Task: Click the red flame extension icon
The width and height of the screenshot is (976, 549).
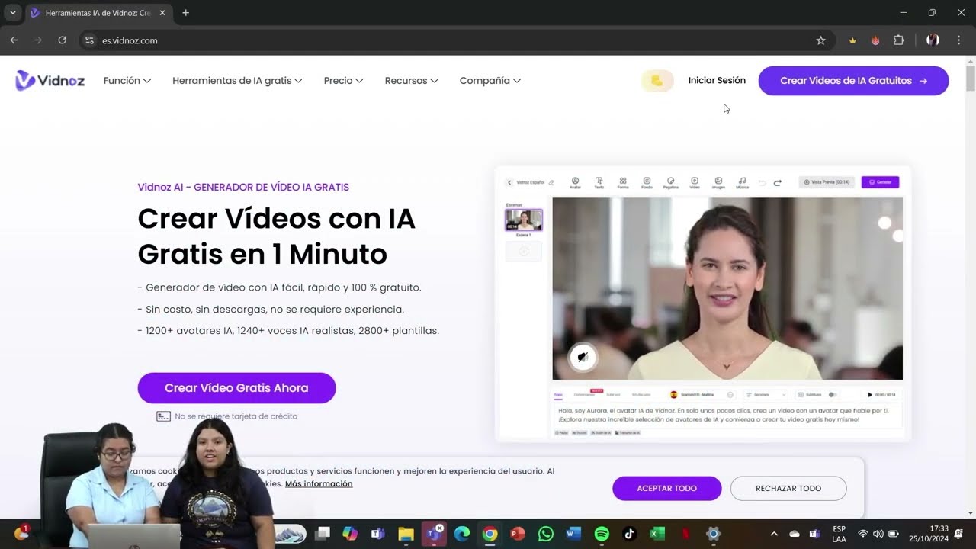Action: (875, 40)
